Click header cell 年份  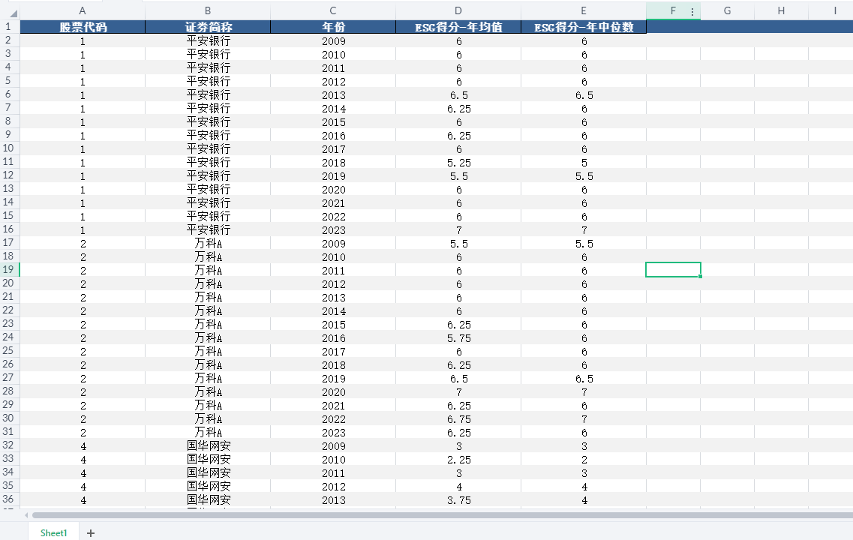click(333, 27)
